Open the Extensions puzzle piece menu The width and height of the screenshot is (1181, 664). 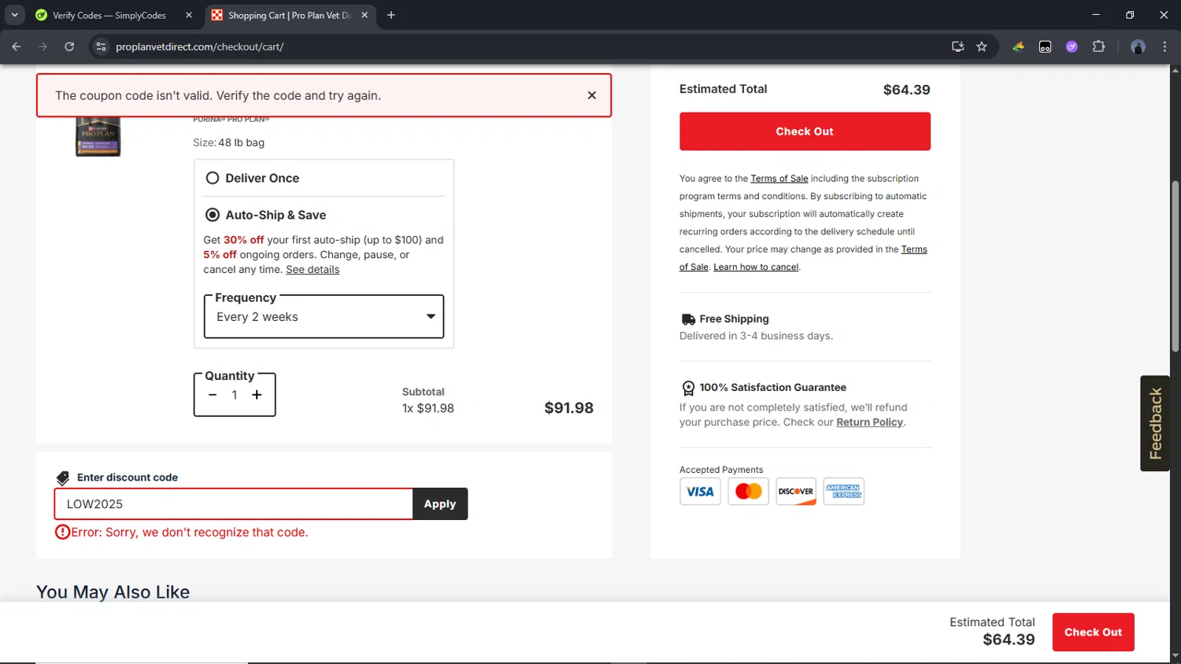point(1099,46)
